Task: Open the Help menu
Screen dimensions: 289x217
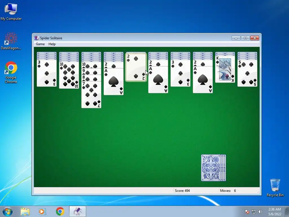Action: click(52, 44)
